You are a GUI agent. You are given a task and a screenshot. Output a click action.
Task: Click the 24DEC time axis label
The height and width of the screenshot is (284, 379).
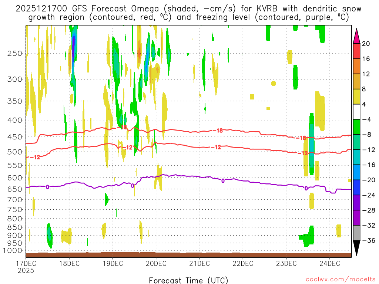[329, 263]
